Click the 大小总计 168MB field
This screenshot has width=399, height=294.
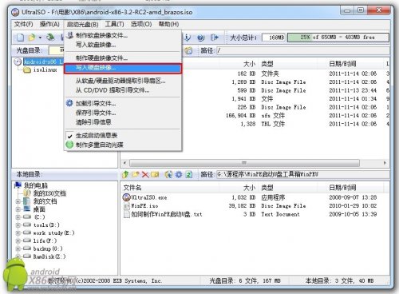point(274,38)
